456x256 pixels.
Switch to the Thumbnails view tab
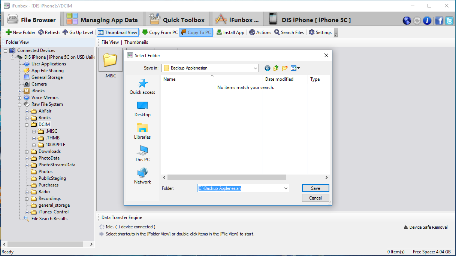(136, 42)
